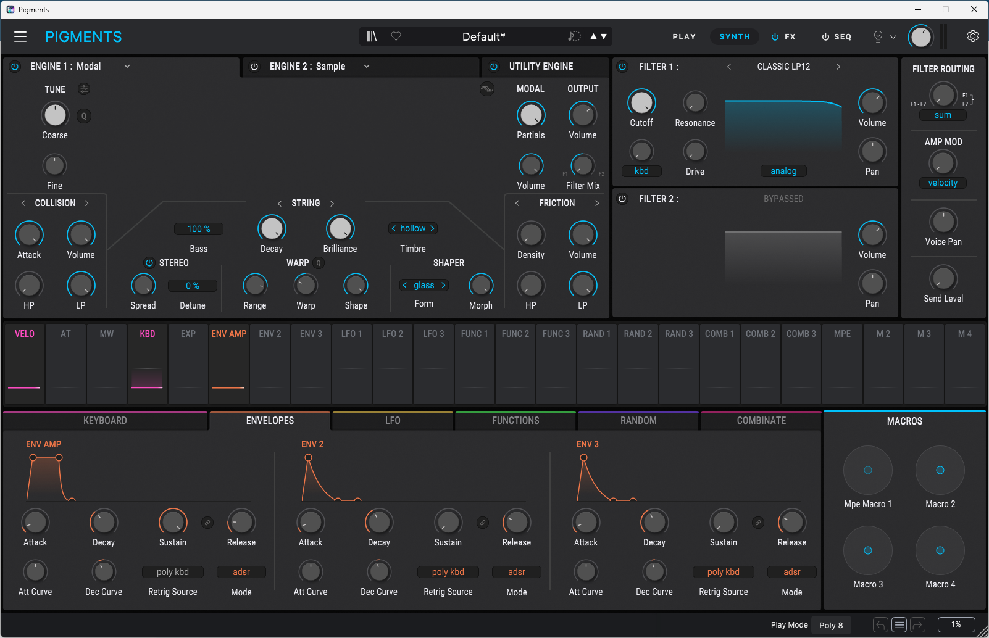
Task: Select previous collision type with left arrow
Action: point(23,203)
